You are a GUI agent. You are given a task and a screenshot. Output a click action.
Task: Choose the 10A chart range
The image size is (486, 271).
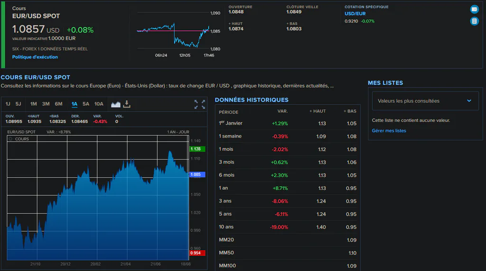pyautogui.click(x=99, y=104)
